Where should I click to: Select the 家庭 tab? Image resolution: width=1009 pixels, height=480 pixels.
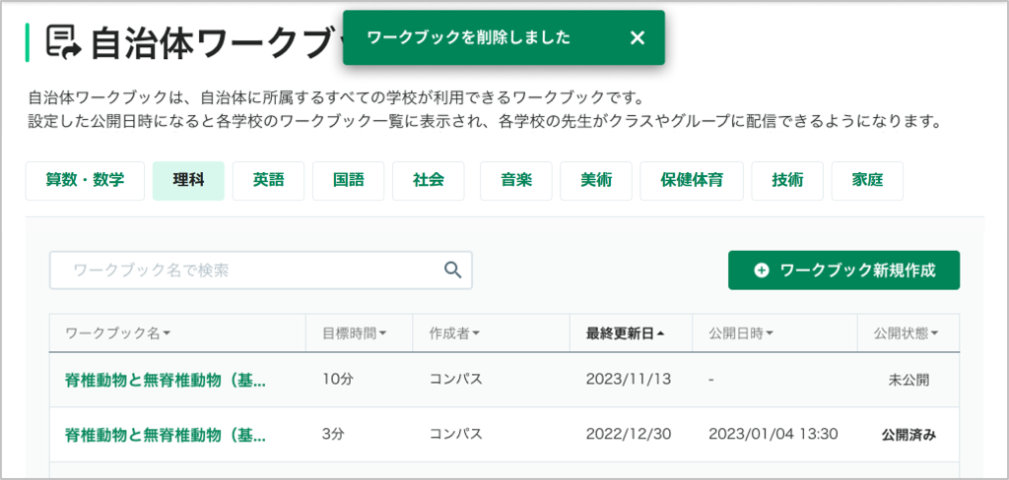(x=867, y=181)
